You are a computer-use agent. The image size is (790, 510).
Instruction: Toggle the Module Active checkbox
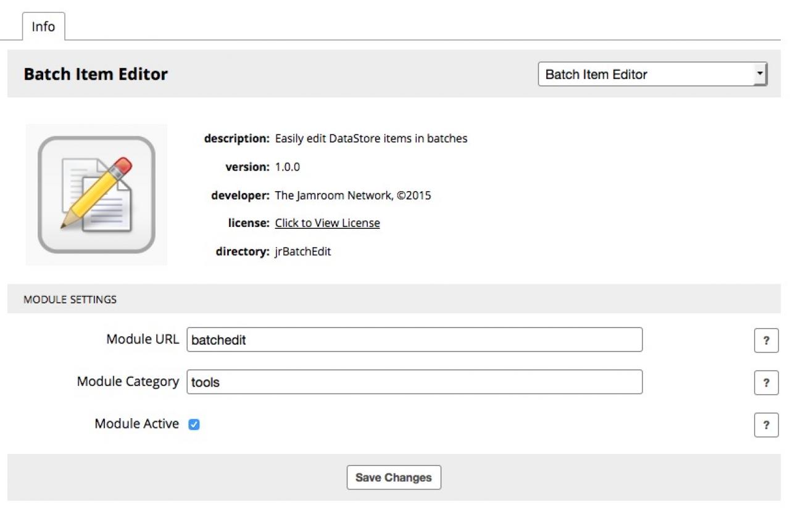[194, 424]
